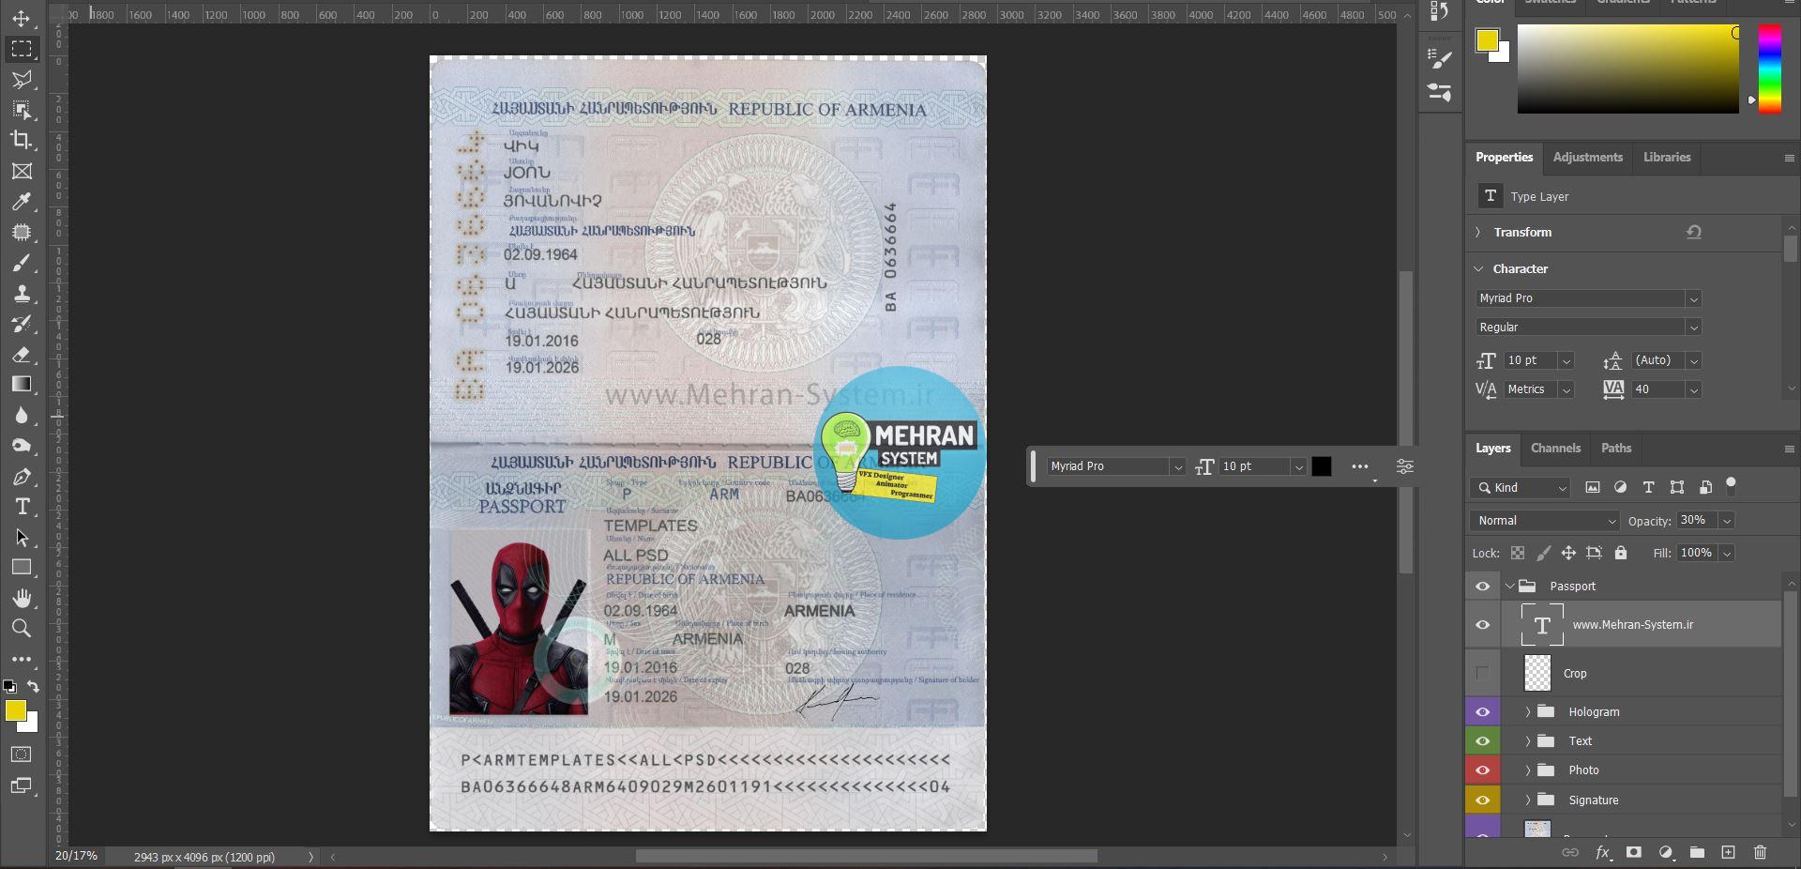1801x869 pixels.
Task: Show the hidden Crop layer
Action: (x=1483, y=673)
